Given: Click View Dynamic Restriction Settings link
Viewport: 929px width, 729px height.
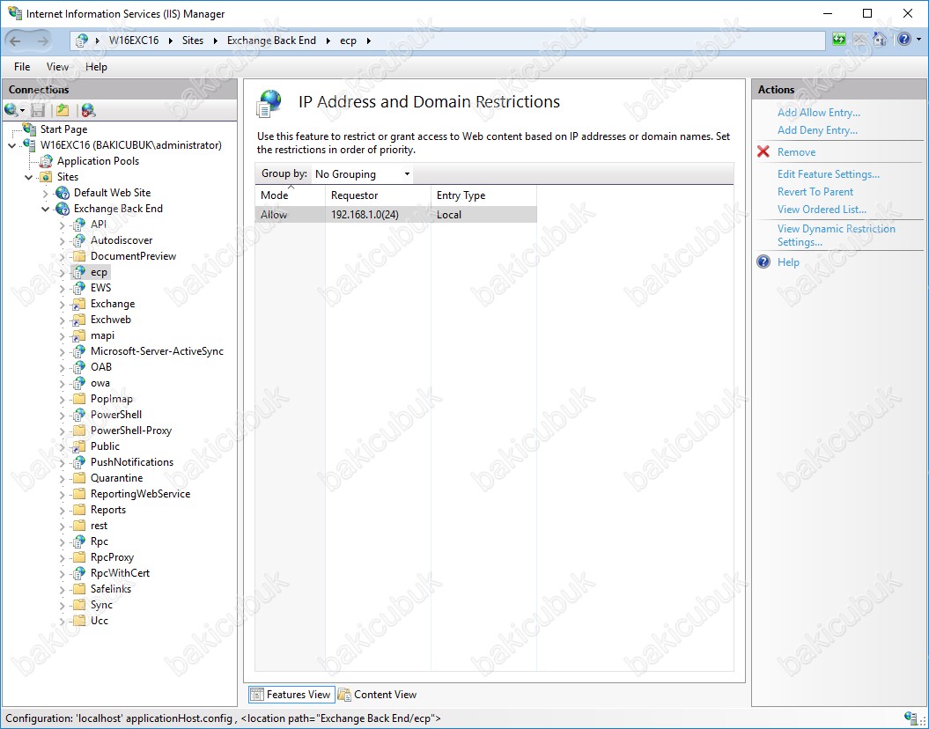Looking at the screenshot, I should point(836,235).
